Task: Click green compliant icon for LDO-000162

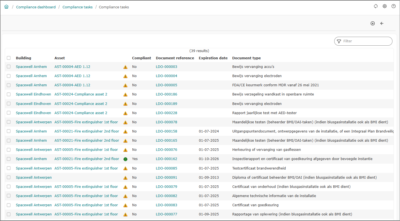Action: [125, 159]
